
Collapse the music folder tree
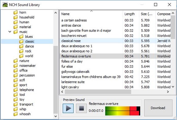[x=10, y=32]
